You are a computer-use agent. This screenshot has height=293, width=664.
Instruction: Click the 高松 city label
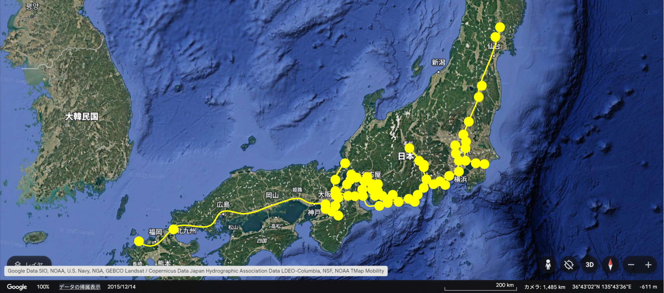pyautogui.click(x=276, y=226)
